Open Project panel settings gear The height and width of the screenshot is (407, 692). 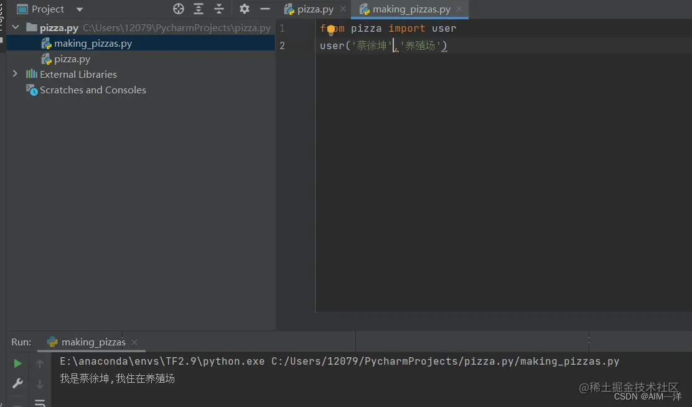click(244, 9)
